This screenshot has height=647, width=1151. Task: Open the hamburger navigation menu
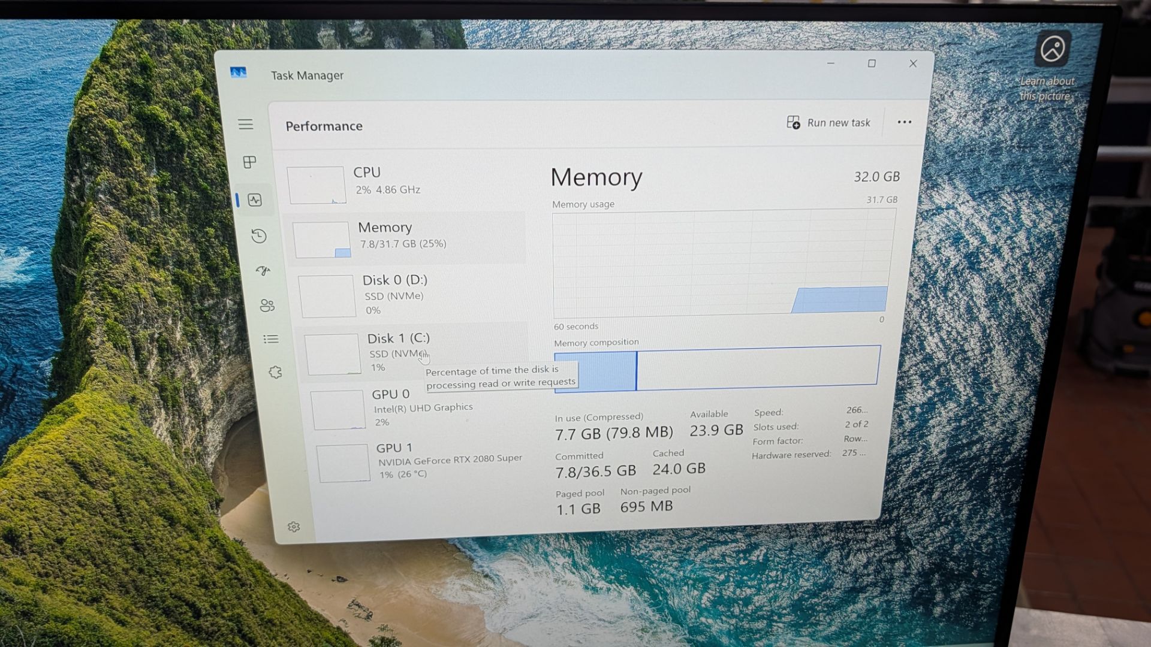(x=246, y=125)
